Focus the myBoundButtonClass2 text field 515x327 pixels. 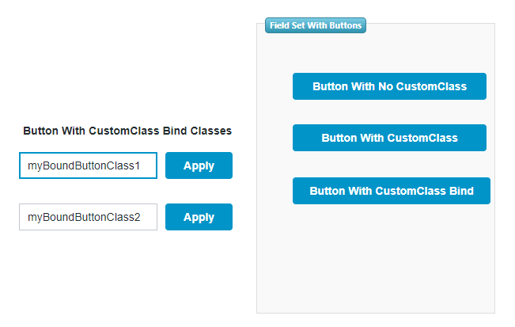(88, 217)
